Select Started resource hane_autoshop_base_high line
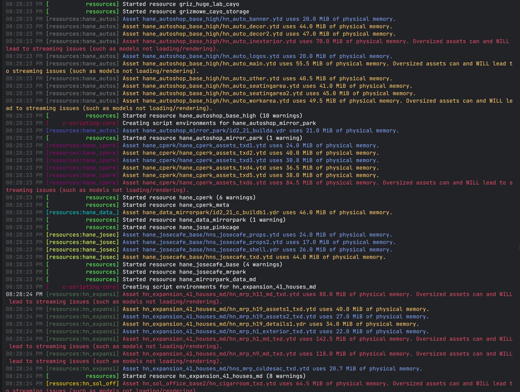The width and height of the screenshot is (520, 392). point(154,116)
